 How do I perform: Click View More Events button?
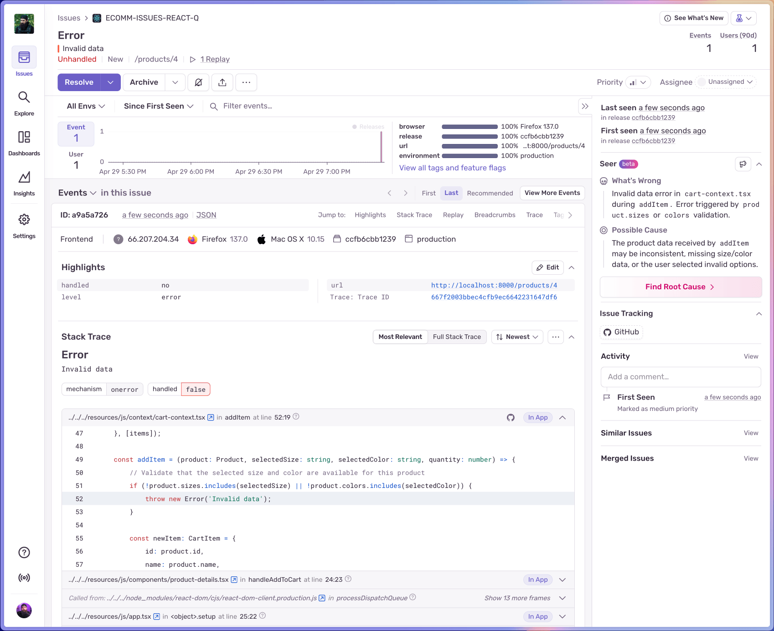click(x=552, y=193)
